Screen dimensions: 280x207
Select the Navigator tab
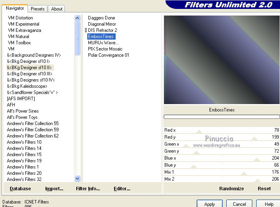point(15,8)
